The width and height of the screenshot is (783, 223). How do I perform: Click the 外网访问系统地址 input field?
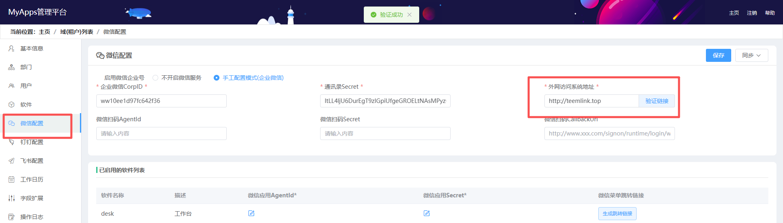click(x=591, y=101)
